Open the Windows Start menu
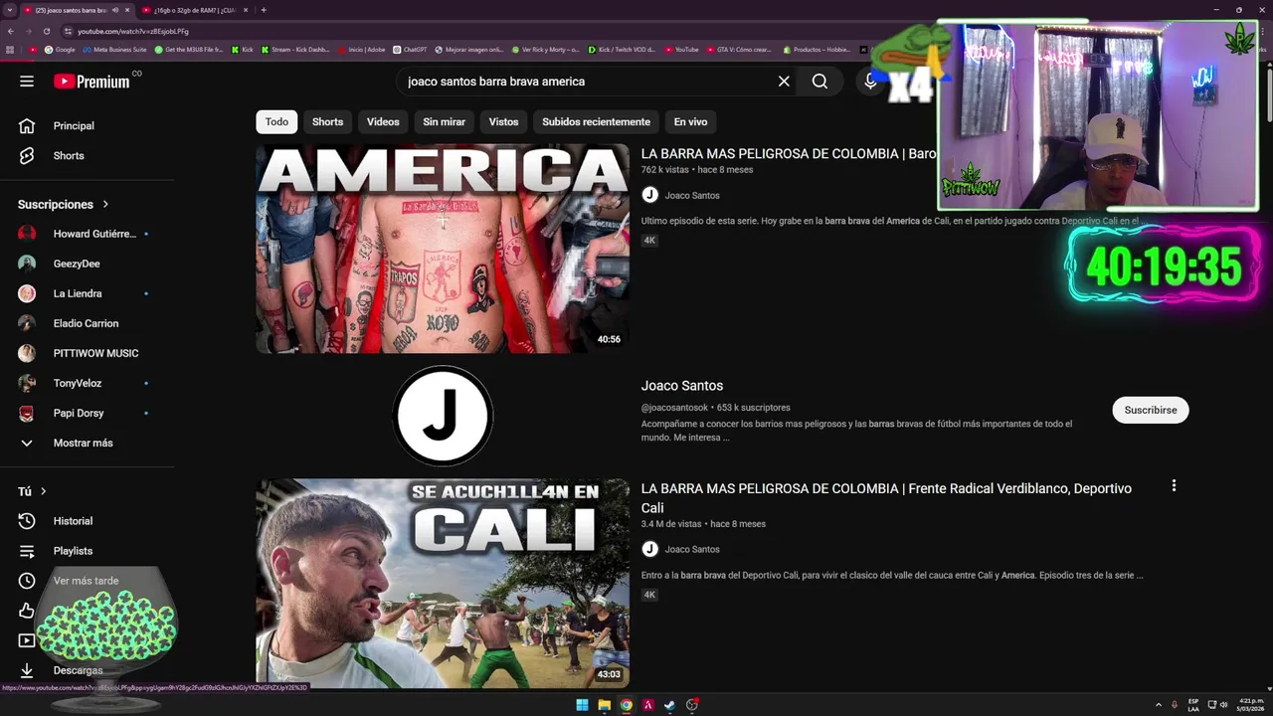This screenshot has height=716, width=1273. click(x=582, y=705)
